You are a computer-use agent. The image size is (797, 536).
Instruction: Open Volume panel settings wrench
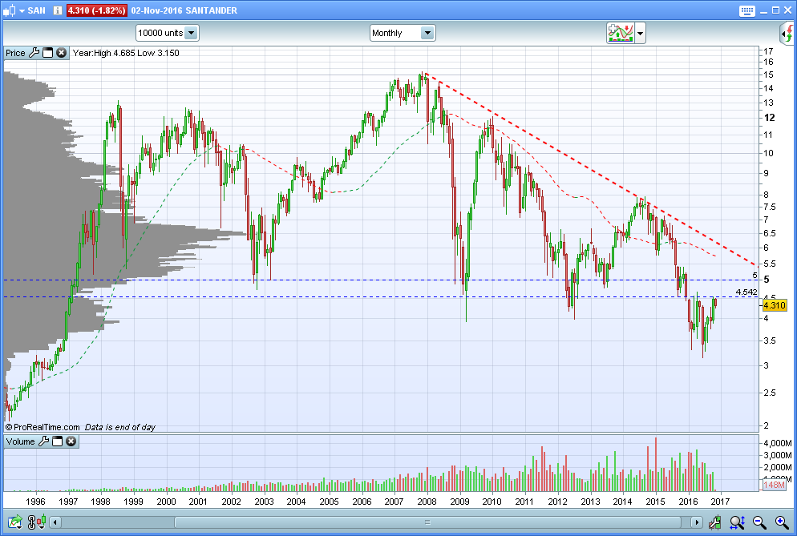[44, 441]
